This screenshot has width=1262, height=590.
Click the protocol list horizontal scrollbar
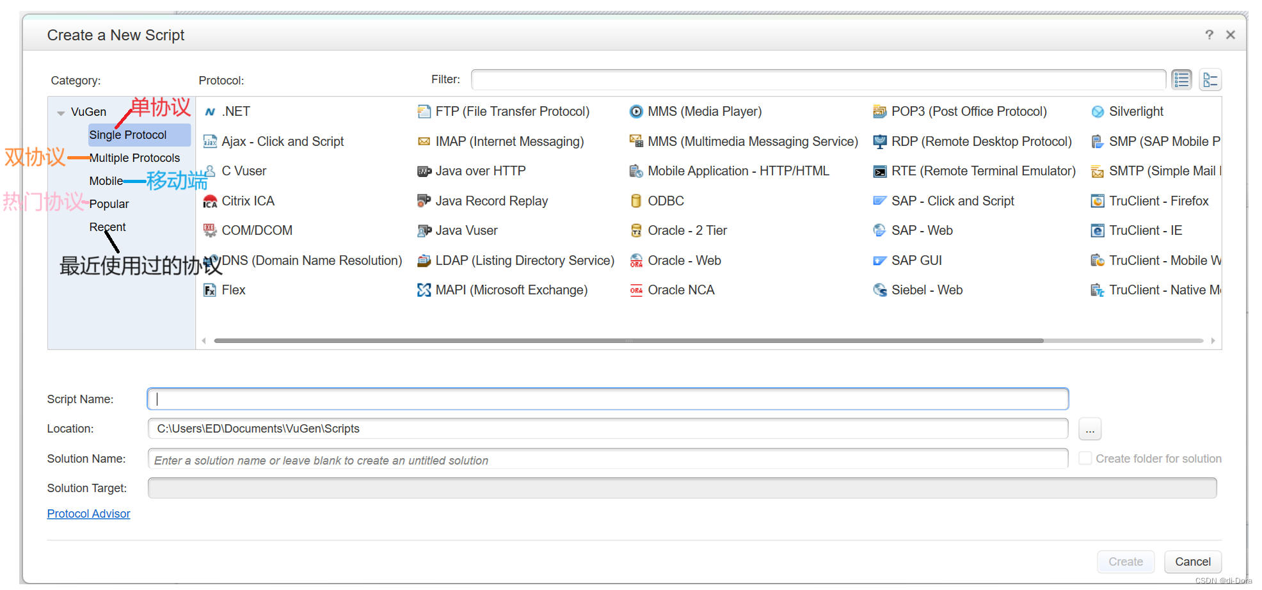point(628,341)
